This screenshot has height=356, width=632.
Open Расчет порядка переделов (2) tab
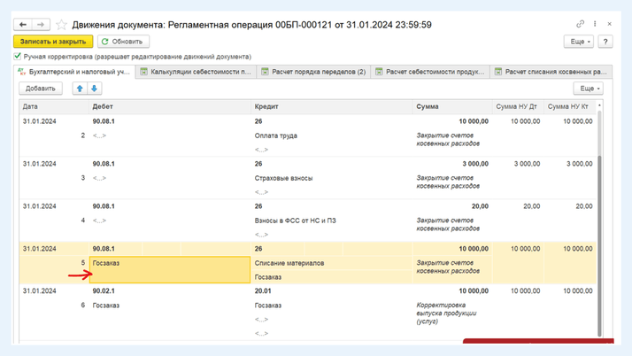point(313,72)
